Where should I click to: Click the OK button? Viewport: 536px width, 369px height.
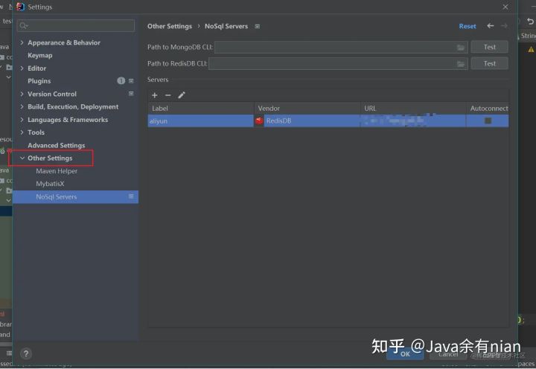click(x=405, y=354)
